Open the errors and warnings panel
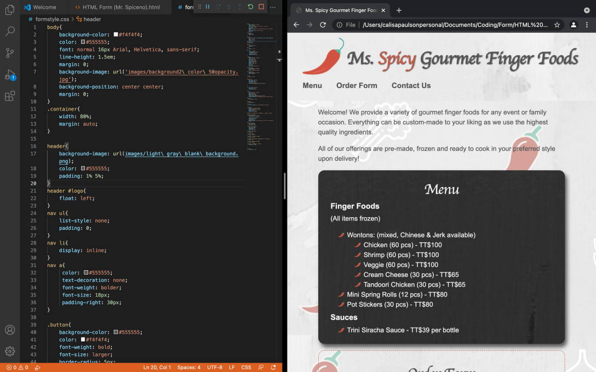Viewport: 596px width, 372px height. (17, 368)
